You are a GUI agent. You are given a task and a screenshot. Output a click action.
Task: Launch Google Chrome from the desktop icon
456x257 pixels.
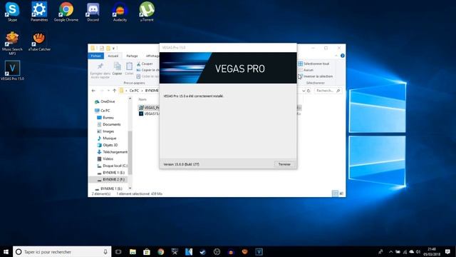click(66, 11)
